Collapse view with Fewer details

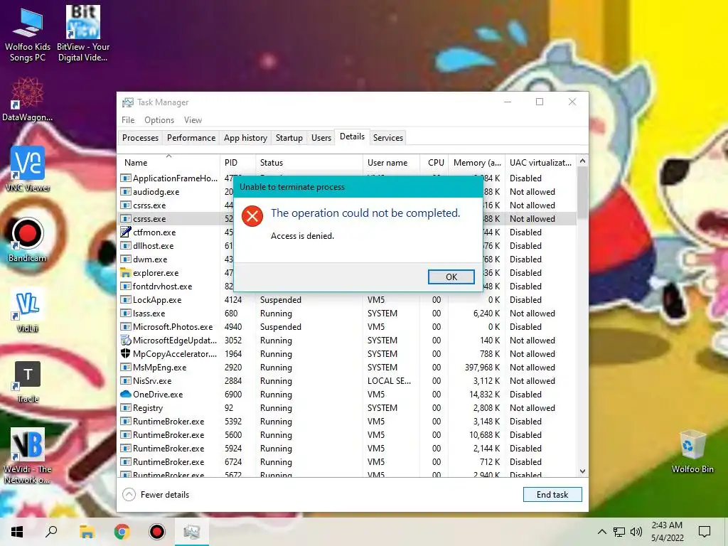point(156,495)
